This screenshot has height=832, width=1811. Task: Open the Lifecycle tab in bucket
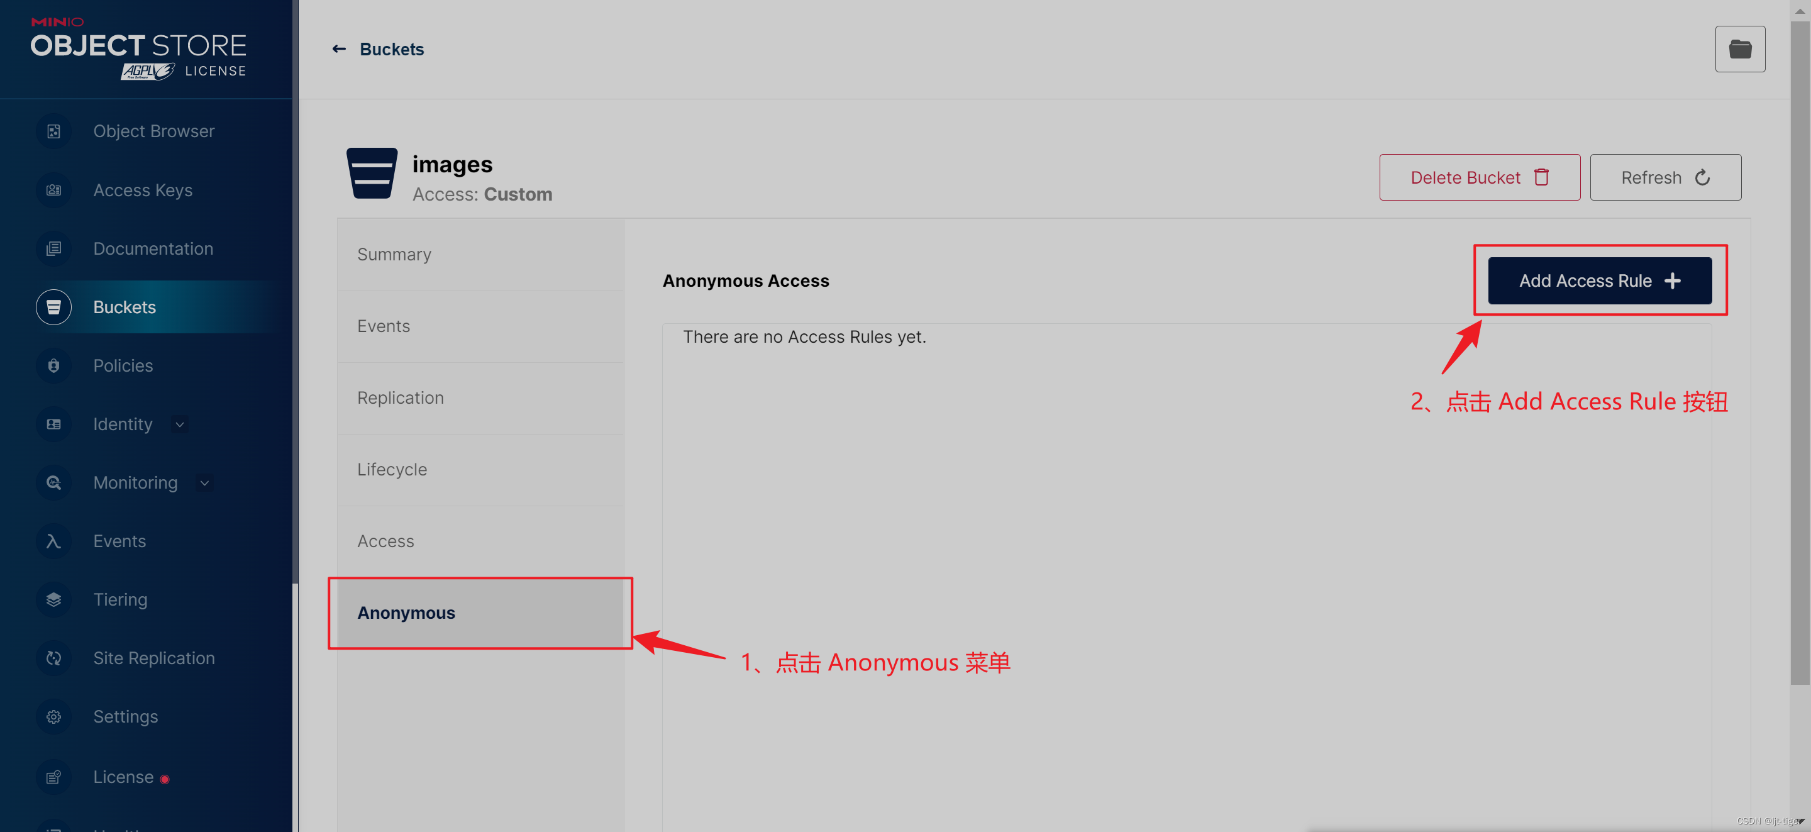[392, 469]
